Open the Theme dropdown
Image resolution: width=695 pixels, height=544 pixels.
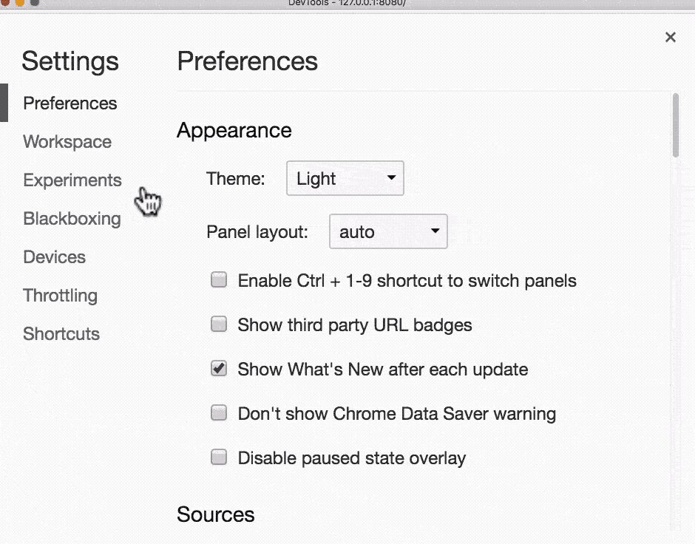tap(345, 179)
